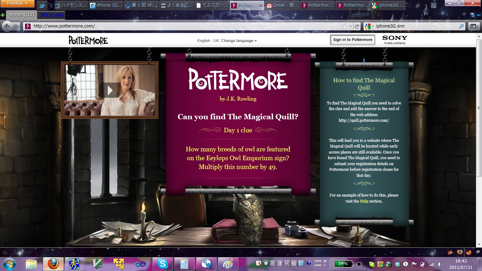Open the Action Center flag icon
The image size is (482, 271).
coord(415,264)
